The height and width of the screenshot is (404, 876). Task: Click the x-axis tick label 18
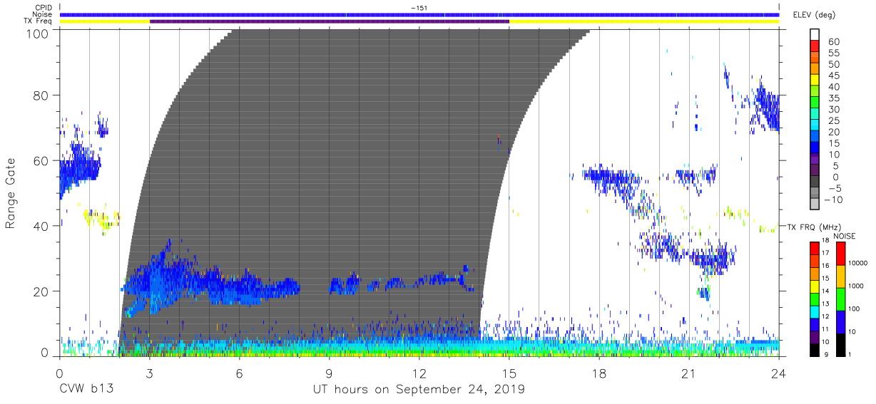tap(599, 373)
